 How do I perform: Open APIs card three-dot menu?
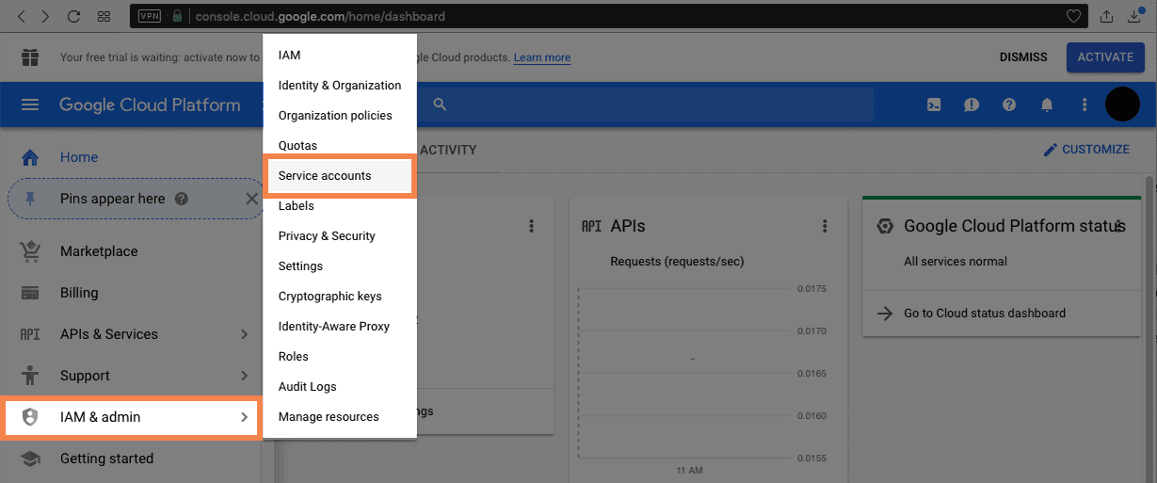pyautogui.click(x=825, y=226)
